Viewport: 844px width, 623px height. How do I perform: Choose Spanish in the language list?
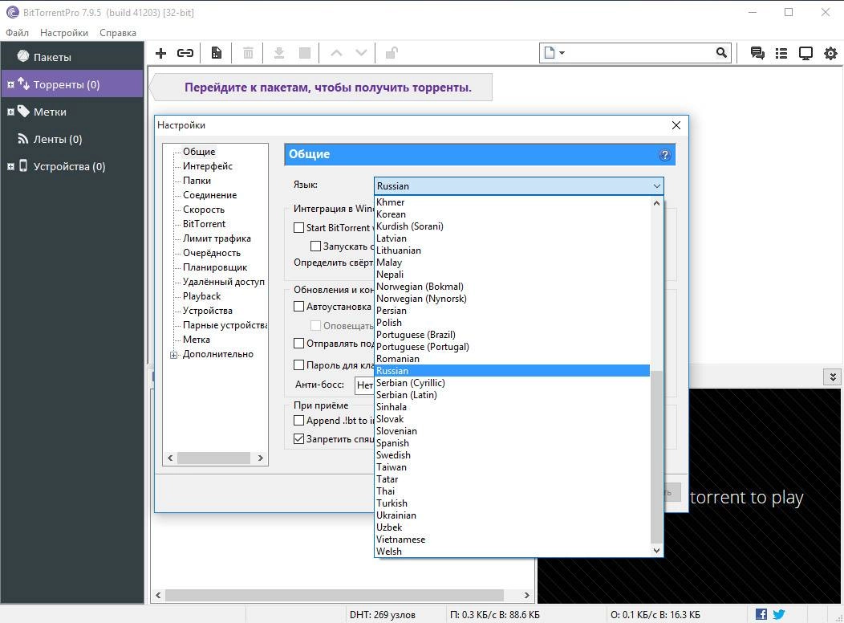[x=513, y=443]
